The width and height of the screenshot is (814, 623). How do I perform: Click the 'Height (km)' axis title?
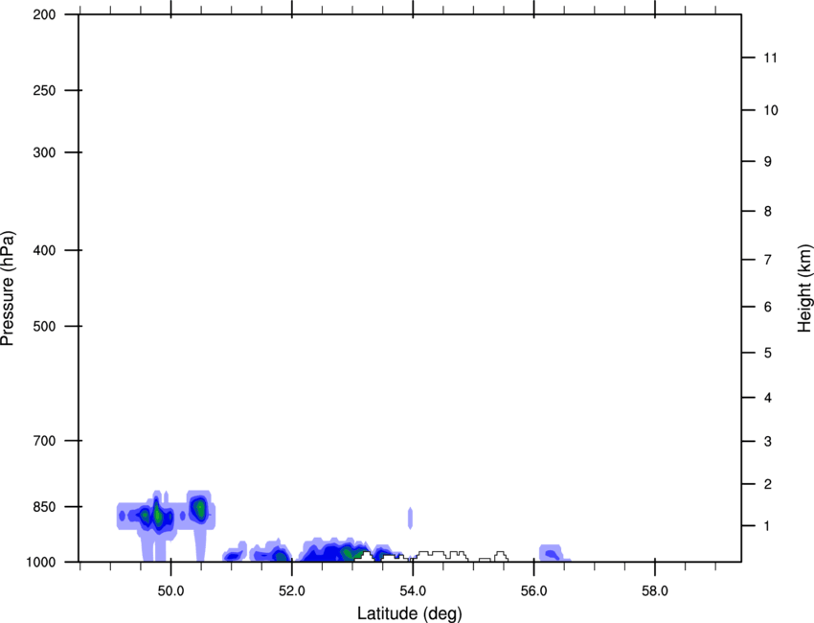pos(804,288)
